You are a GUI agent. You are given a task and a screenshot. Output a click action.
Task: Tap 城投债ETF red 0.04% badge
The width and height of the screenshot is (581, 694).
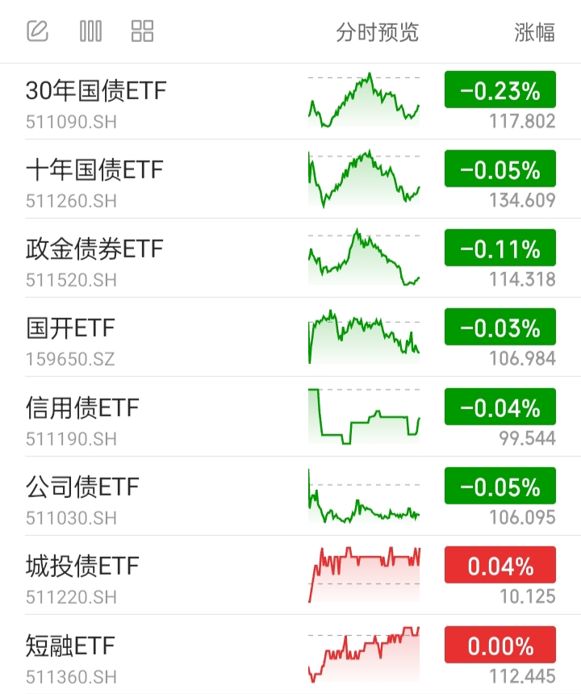[x=500, y=566]
